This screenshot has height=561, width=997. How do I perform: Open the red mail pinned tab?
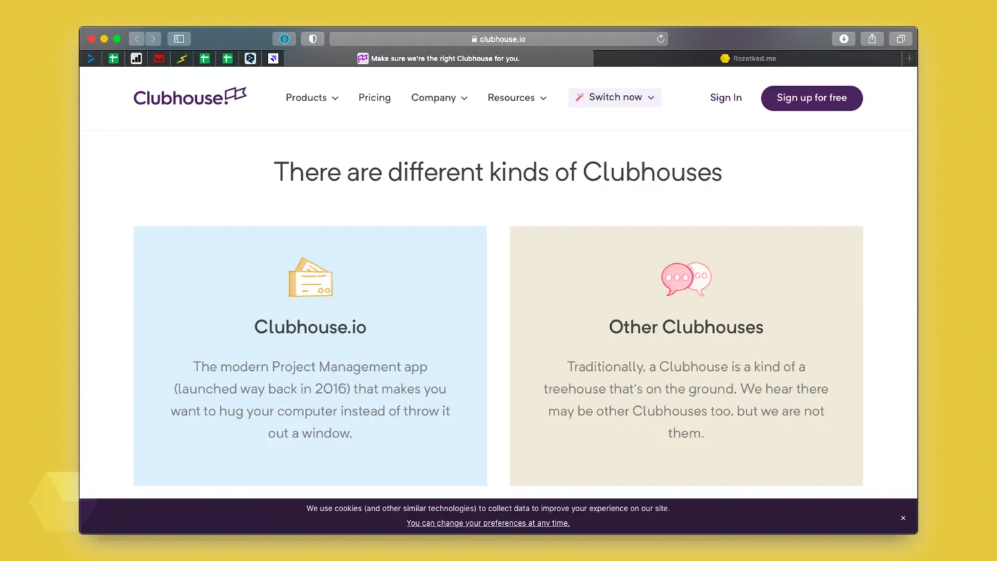click(x=159, y=58)
